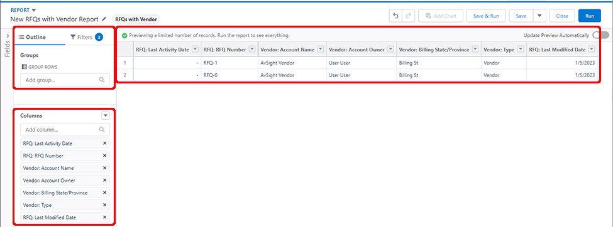613x227 pixels.
Task: Select the RFQ: Last Activity Date column pill
Action: click(65, 143)
